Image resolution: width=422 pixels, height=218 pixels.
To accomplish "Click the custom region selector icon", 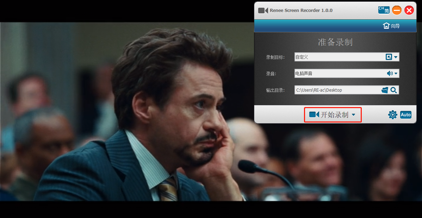I will coord(389,57).
